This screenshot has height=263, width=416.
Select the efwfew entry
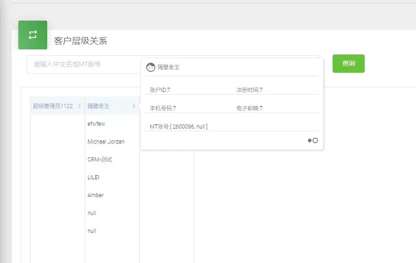pos(96,123)
